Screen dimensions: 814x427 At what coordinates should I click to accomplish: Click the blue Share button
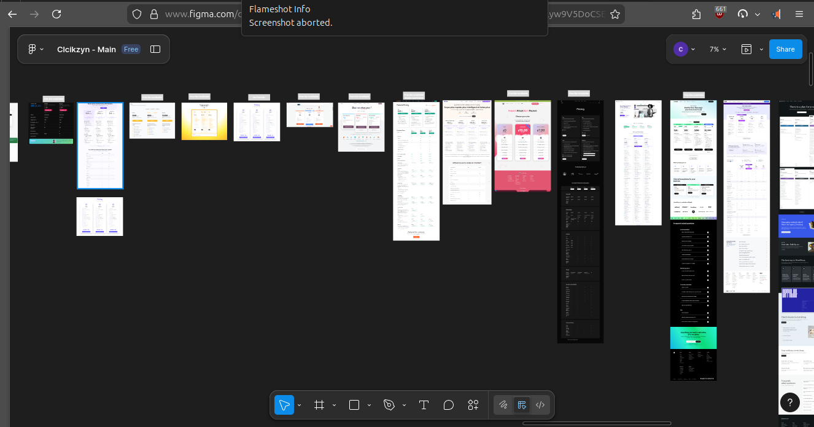pyautogui.click(x=785, y=49)
